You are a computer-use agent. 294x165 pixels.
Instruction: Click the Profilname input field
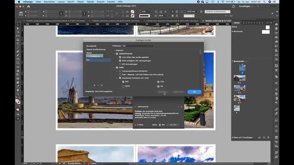(138, 46)
